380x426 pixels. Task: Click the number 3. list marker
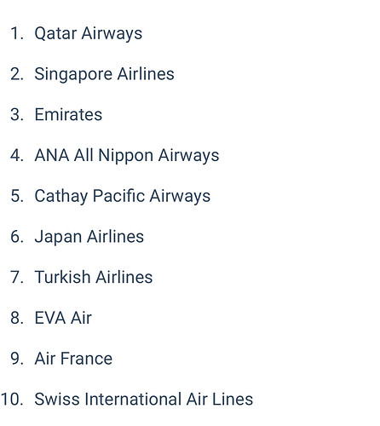[x=17, y=115]
